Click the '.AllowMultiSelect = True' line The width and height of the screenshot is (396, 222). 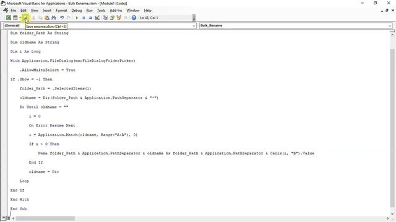tap(48, 70)
